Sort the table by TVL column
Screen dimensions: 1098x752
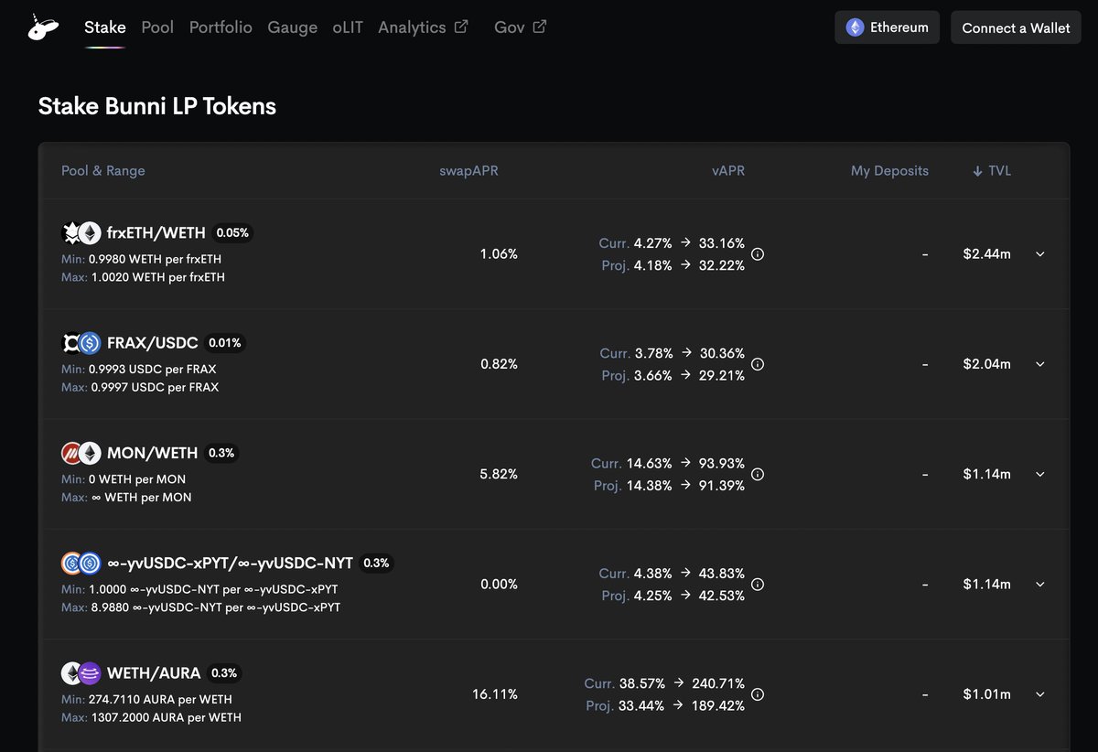click(992, 171)
